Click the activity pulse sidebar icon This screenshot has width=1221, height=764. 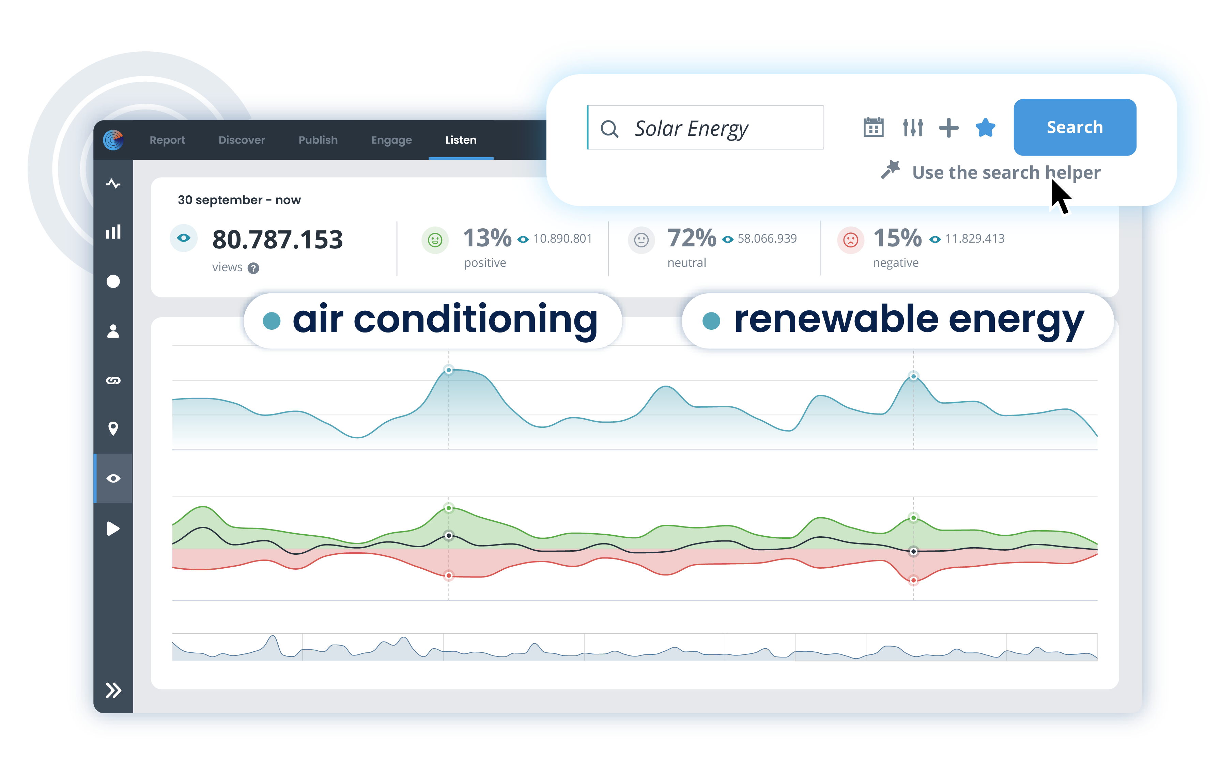click(x=113, y=183)
